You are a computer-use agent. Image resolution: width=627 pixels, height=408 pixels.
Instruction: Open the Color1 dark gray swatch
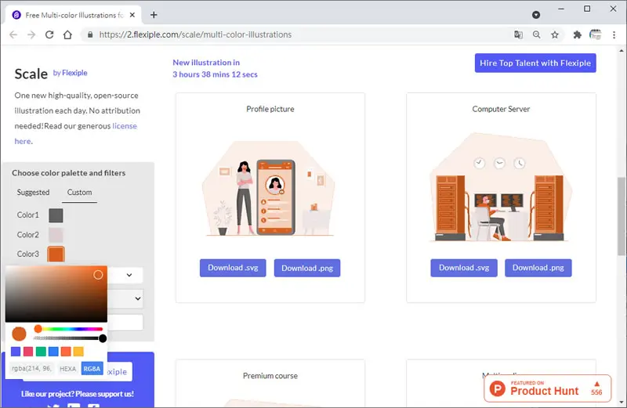click(56, 215)
